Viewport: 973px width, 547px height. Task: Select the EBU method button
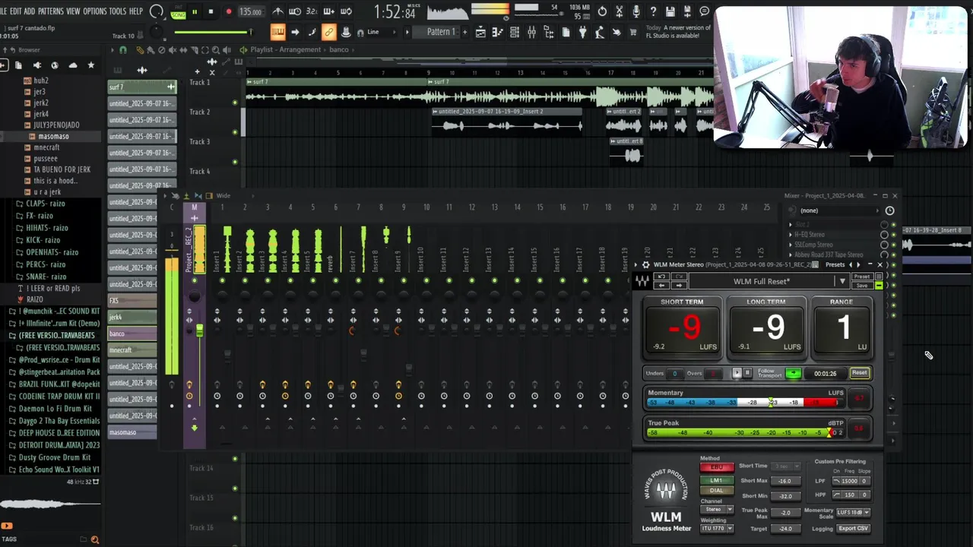point(716,468)
